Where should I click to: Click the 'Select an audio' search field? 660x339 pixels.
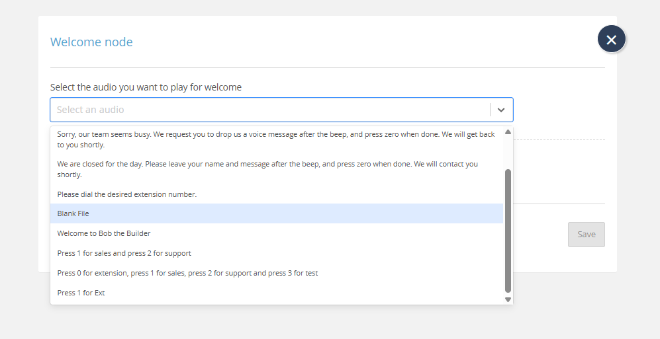click(265, 110)
